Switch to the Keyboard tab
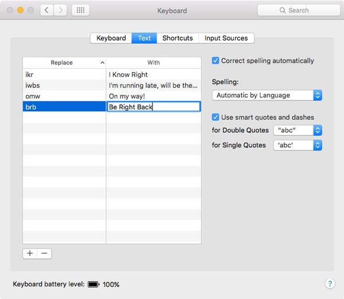Image resolution: width=344 pixels, height=299 pixels. [111, 38]
